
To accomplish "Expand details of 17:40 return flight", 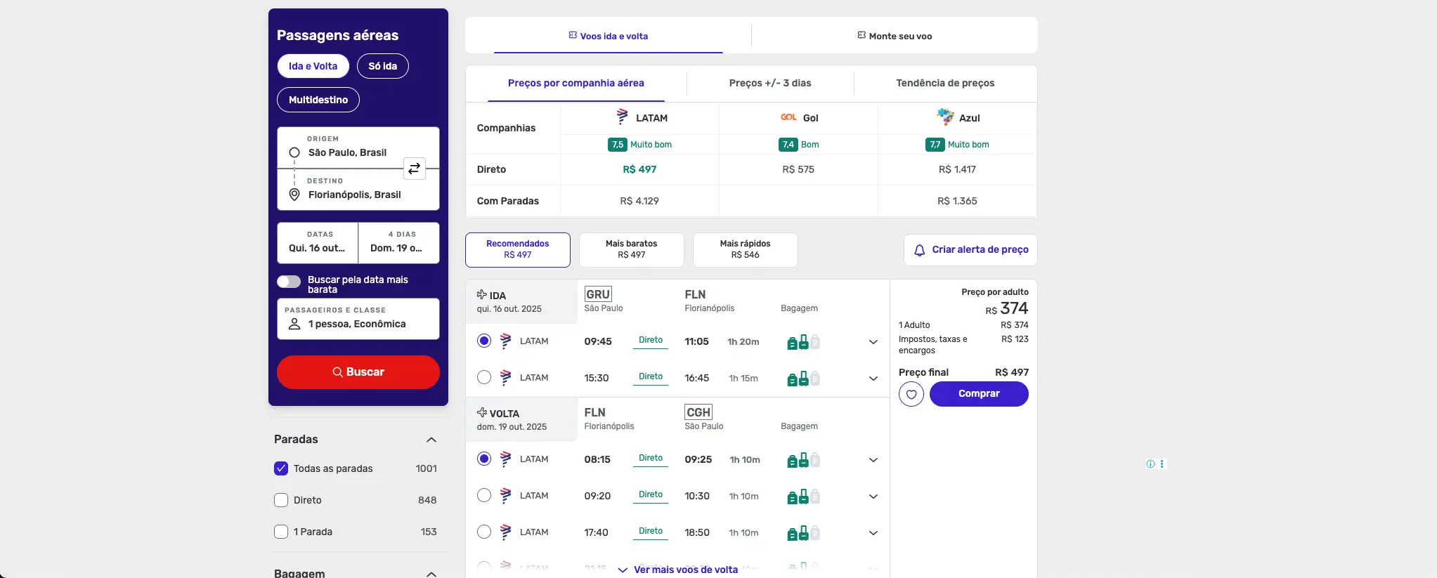I will coord(873,533).
